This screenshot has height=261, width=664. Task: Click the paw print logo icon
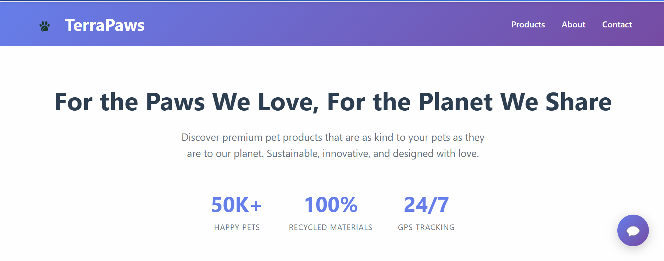click(45, 26)
